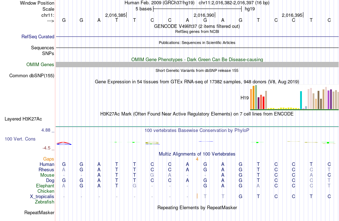Click the SNPs track label
The image size is (339, 221).
[x=48, y=53]
